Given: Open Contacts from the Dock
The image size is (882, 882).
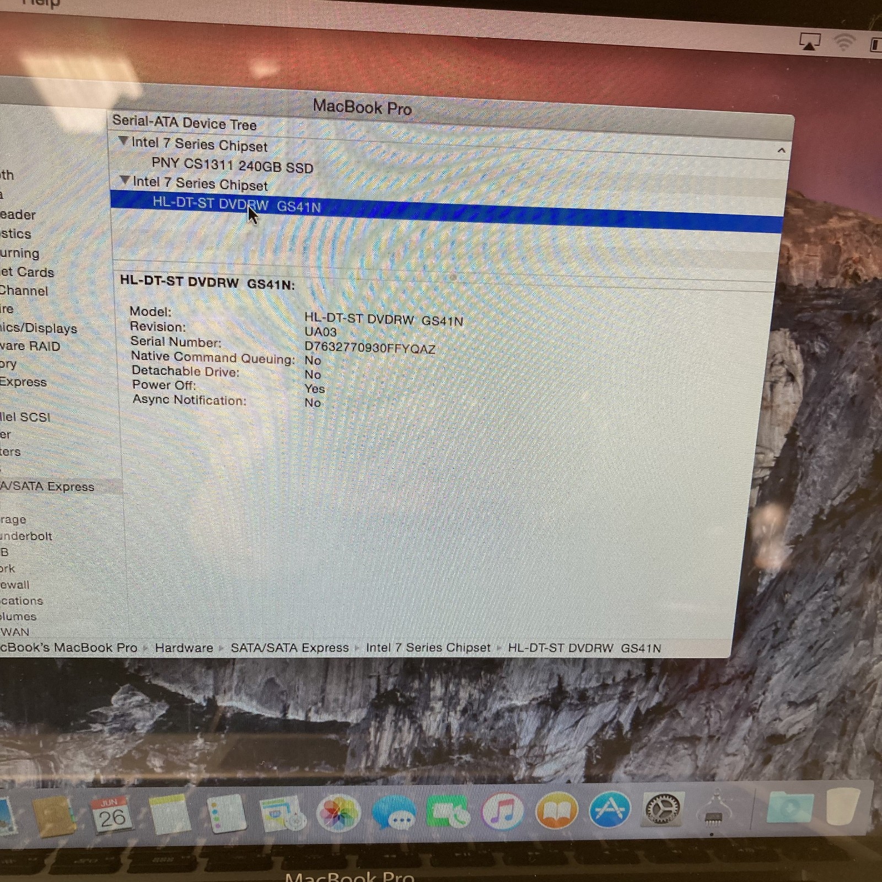Looking at the screenshot, I should (54, 816).
